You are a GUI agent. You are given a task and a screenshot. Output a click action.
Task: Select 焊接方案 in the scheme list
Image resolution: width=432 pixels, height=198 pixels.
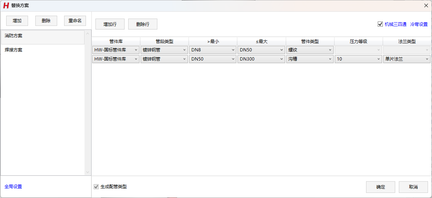[43, 50]
